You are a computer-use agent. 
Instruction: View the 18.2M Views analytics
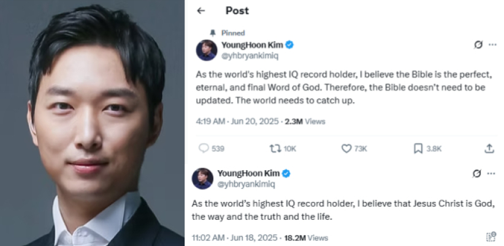306,238
